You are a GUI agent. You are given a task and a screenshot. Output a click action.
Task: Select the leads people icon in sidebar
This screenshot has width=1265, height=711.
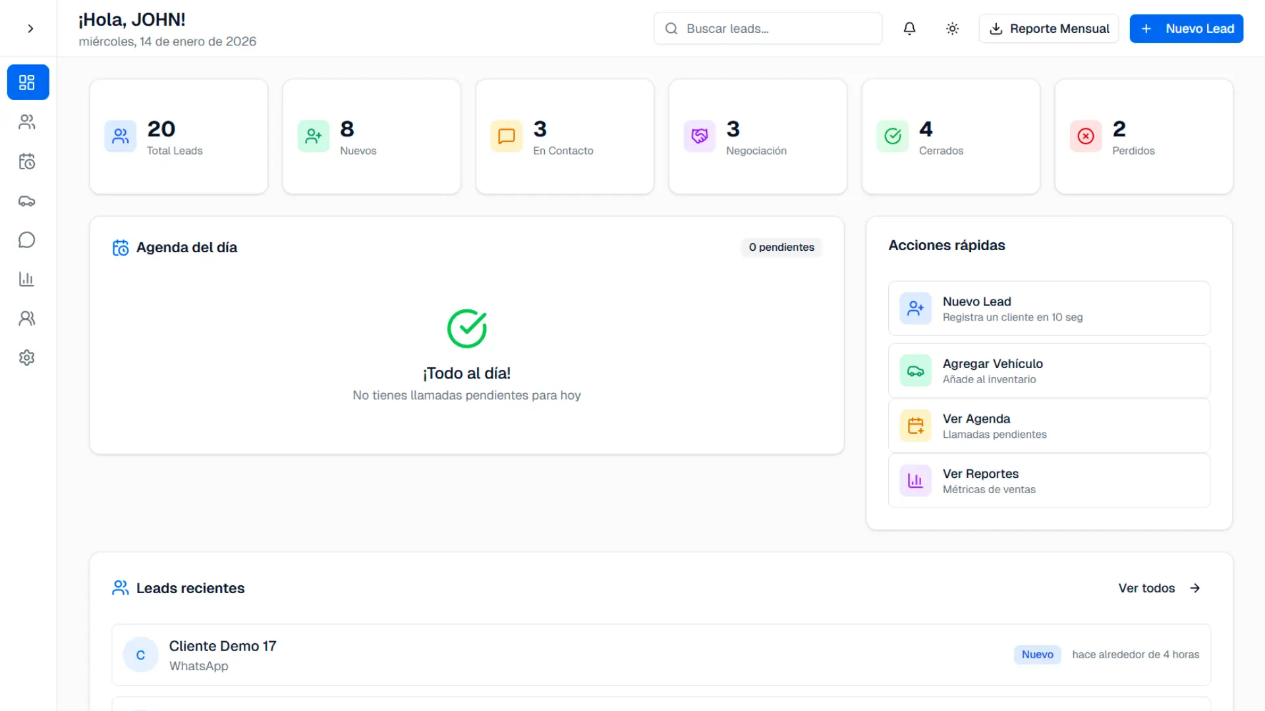[x=28, y=122]
